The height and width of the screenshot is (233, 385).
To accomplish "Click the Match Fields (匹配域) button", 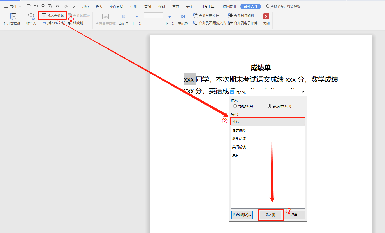I will click(242, 215).
